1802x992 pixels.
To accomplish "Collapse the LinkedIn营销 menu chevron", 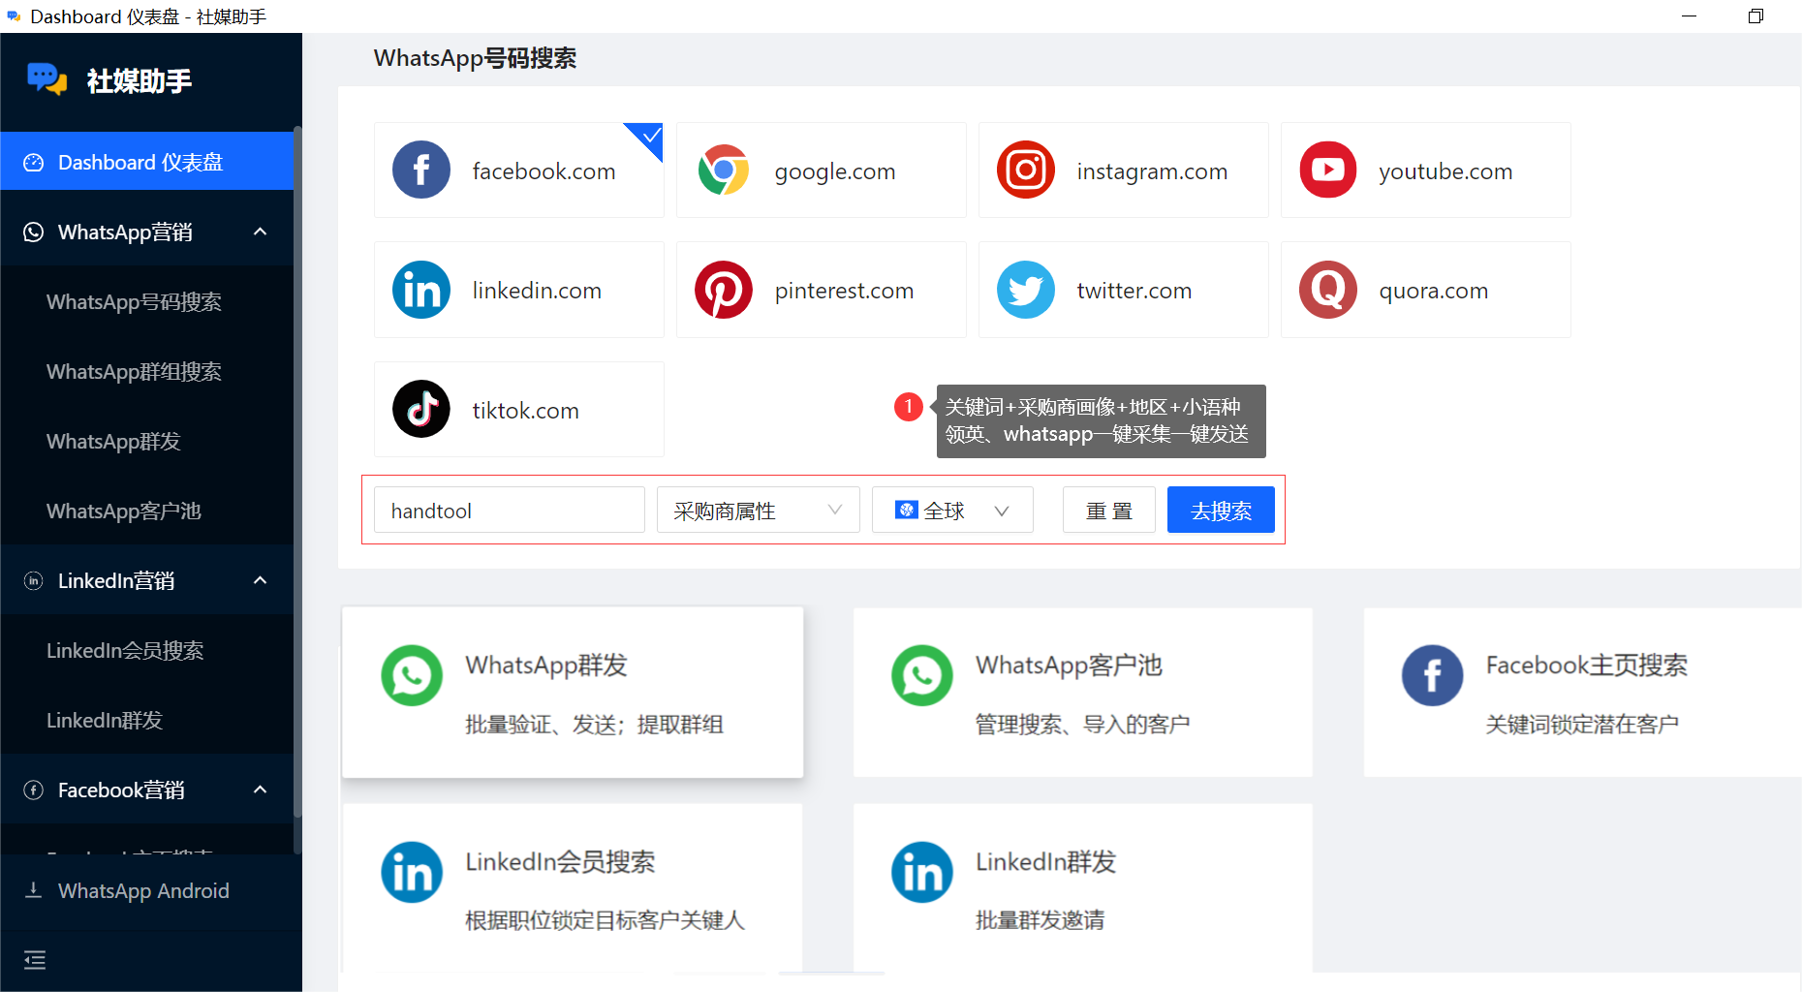I will 260,580.
